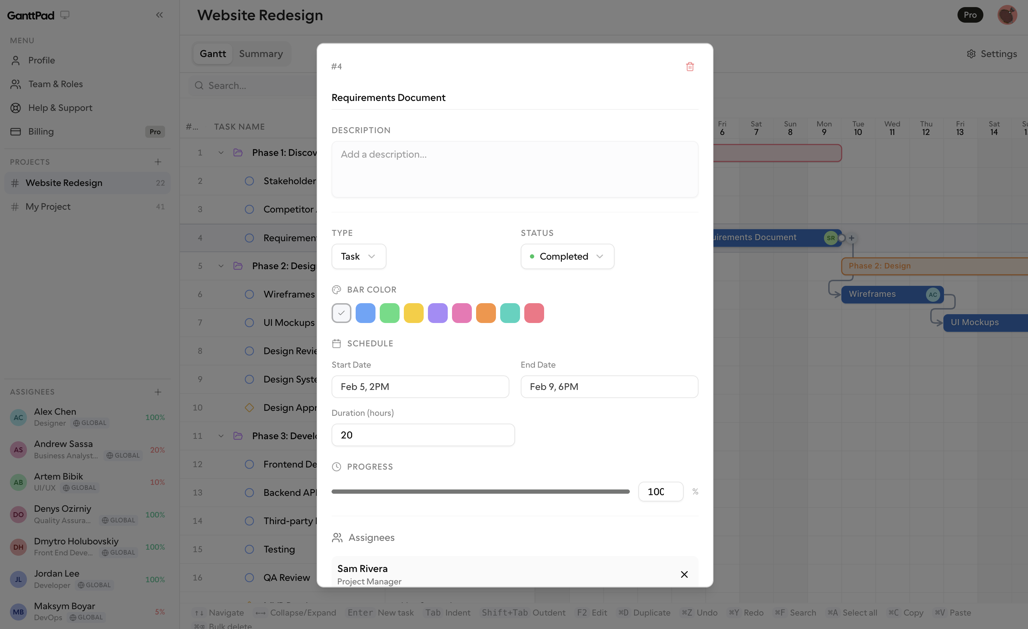Image resolution: width=1028 pixels, height=629 pixels.
Task: Open the Status dropdown showing Completed
Action: click(567, 256)
